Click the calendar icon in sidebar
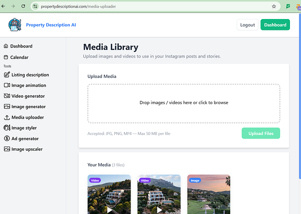This screenshot has width=301, height=214. 6,57
